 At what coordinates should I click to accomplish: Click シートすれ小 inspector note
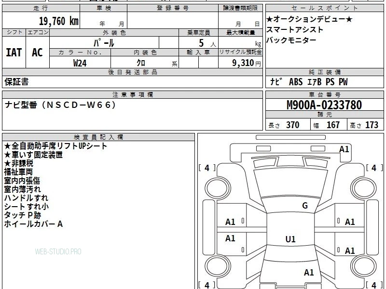27,207
